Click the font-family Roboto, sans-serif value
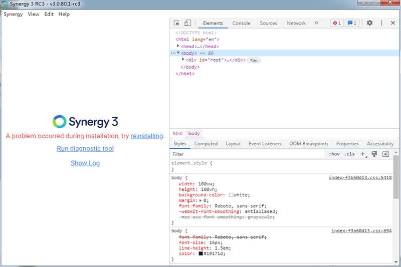 tap(239, 206)
